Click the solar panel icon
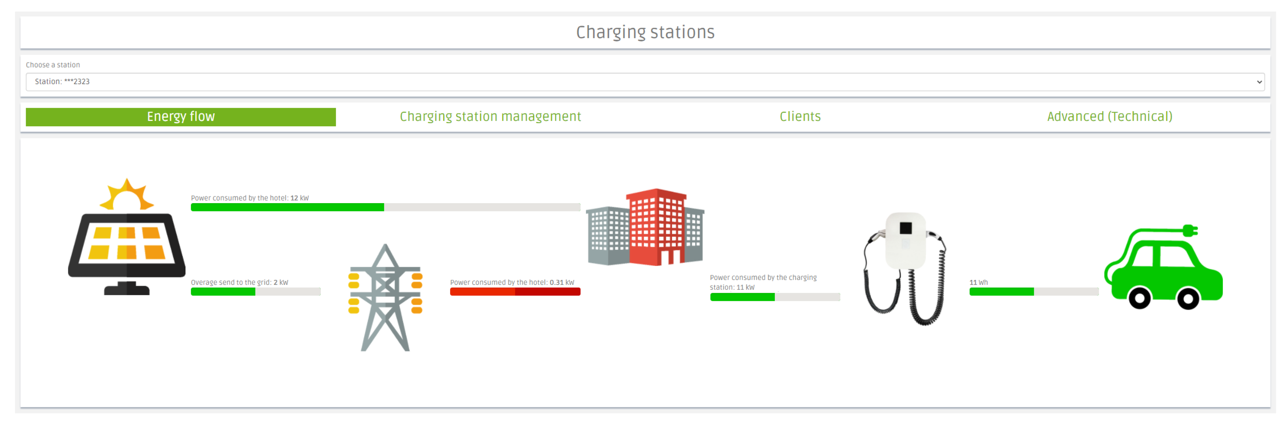 127,247
